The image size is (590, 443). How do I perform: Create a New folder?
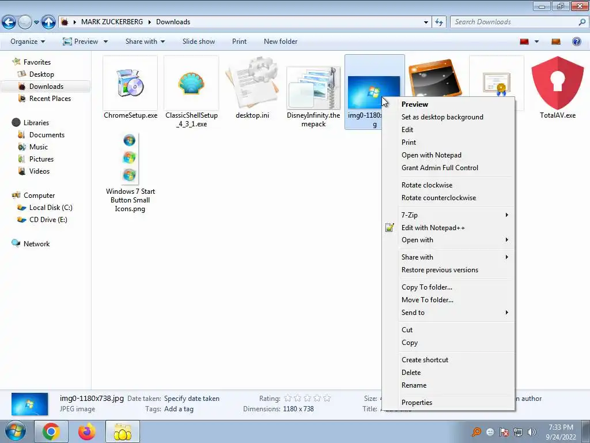(x=281, y=42)
